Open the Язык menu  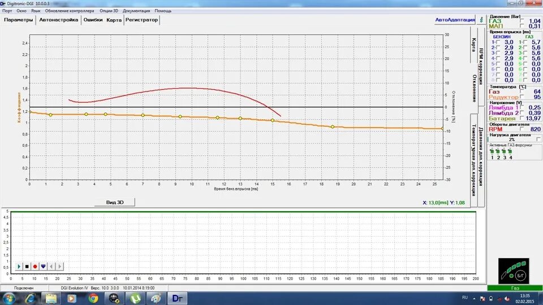36,11
